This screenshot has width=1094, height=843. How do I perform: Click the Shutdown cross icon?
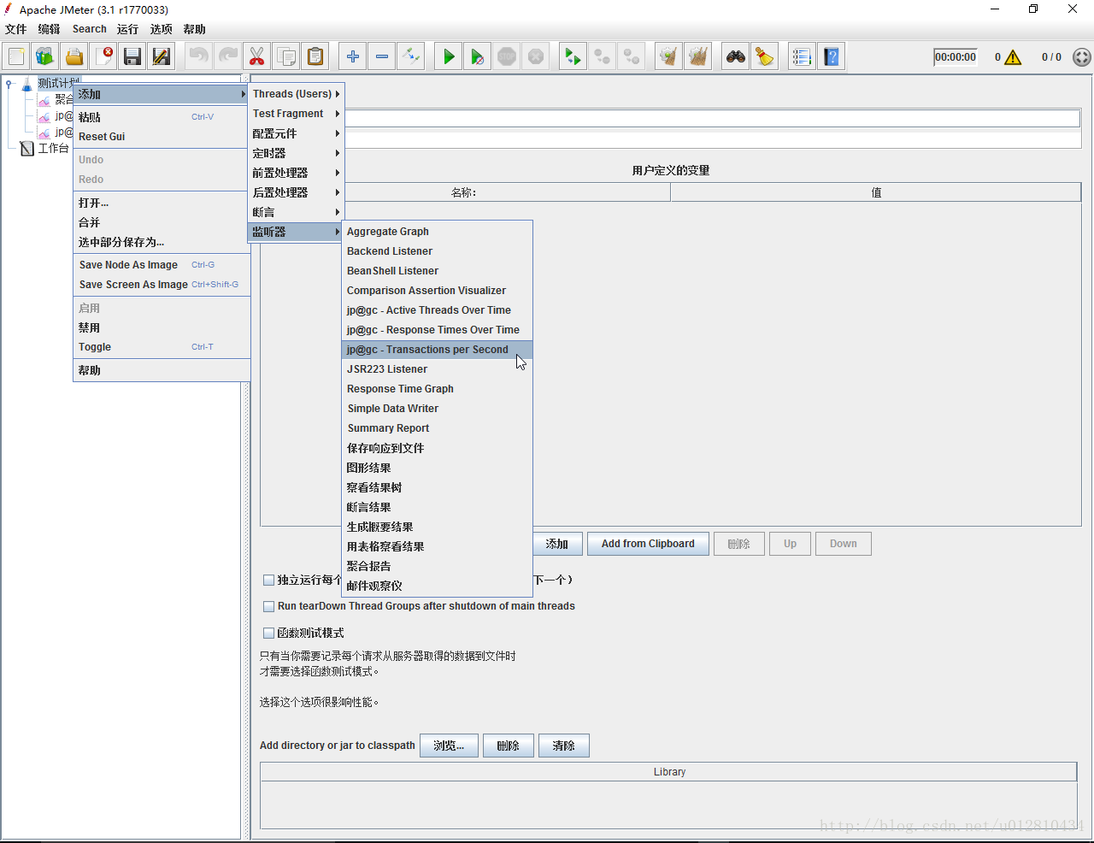(x=536, y=56)
